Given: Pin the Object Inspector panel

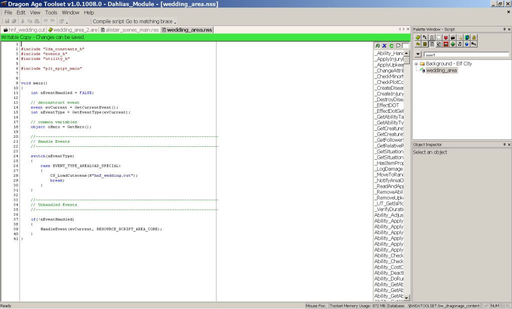Looking at the screenshot, I should pyautogui.click(x=503, y=144).
